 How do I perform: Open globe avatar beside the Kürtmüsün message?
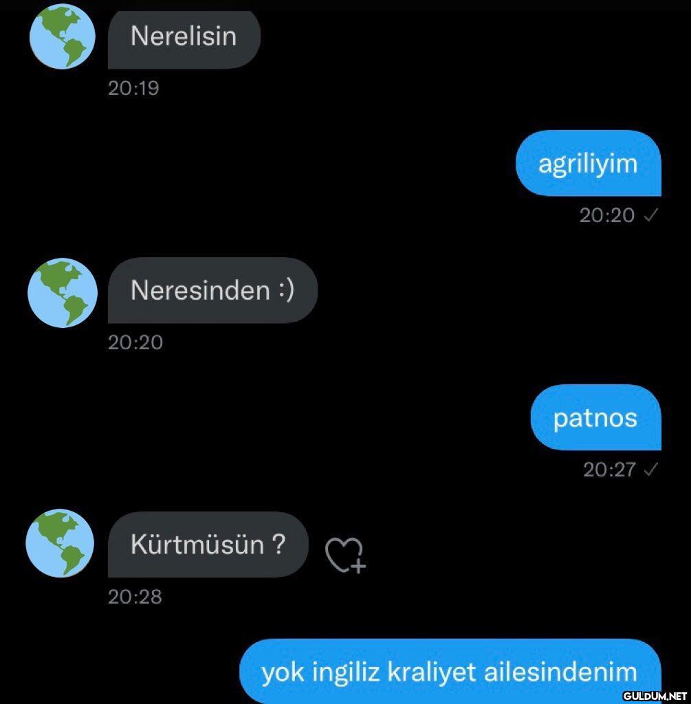61,543
